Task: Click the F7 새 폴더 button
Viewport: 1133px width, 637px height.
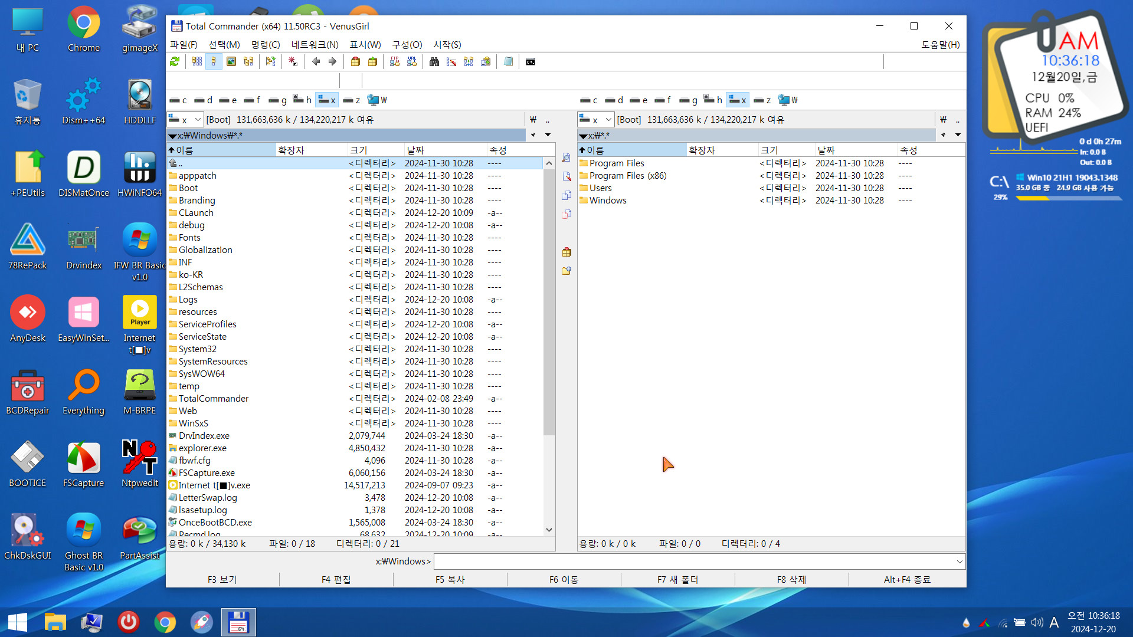Action: coord(678,580)
